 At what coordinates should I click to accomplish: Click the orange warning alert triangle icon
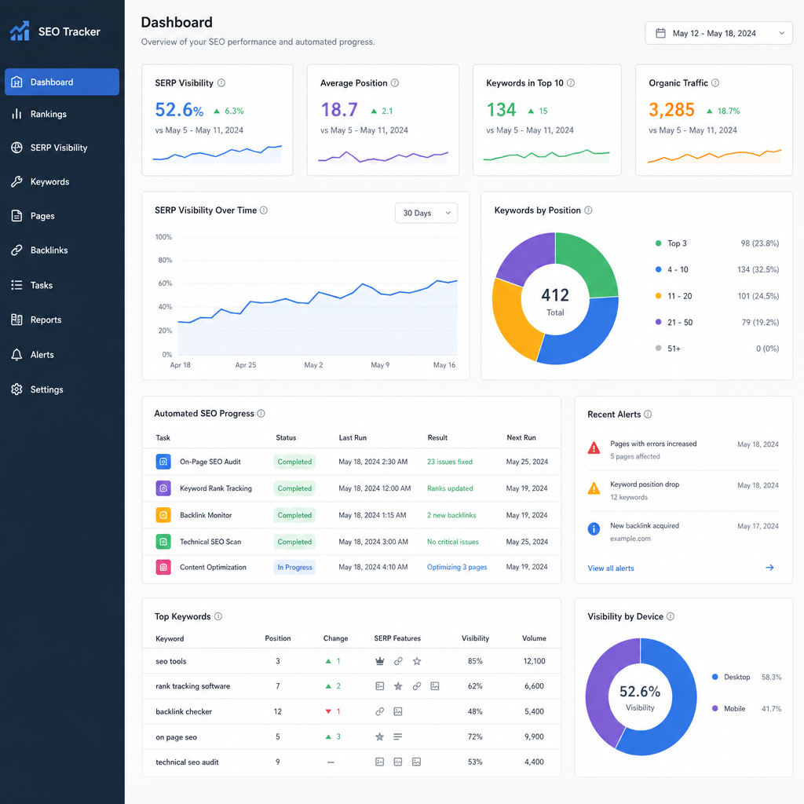pyautogui.click(x=594, y=488)
